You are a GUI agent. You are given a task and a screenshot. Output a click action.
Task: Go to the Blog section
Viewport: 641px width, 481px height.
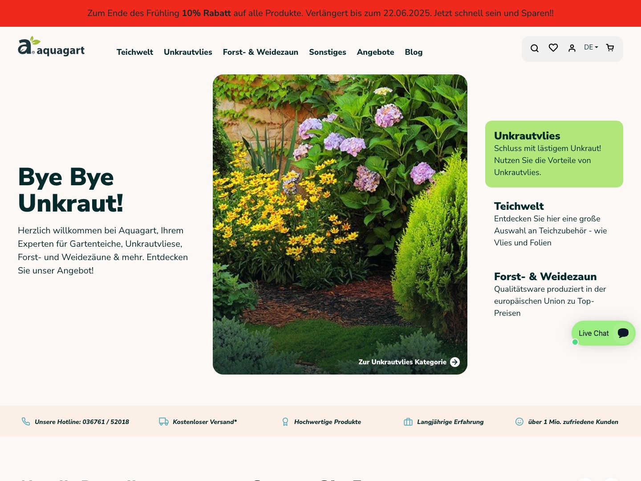tap(414, 52)
